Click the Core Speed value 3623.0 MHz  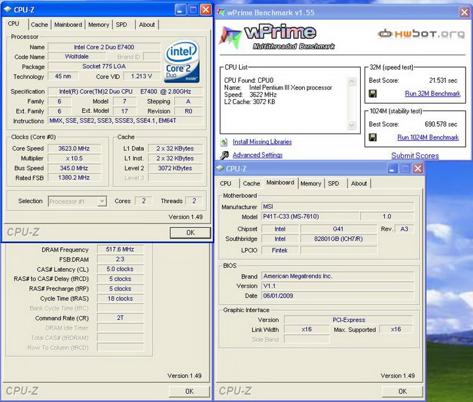coord(74,148)
